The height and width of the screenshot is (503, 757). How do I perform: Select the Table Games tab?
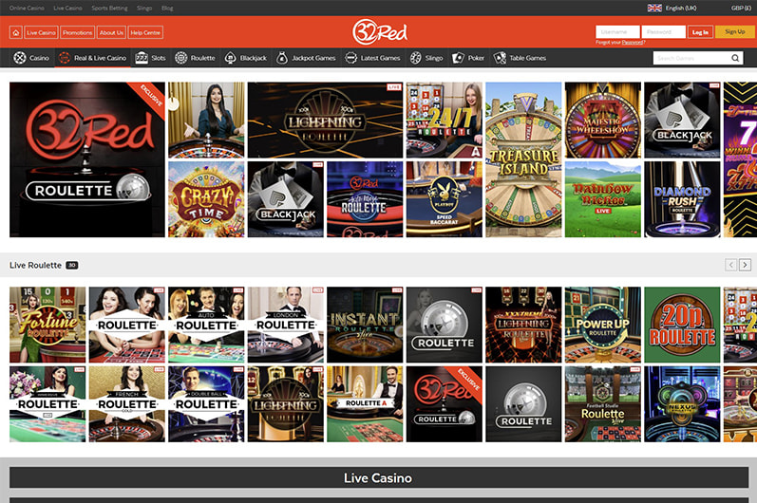(520, 58)
